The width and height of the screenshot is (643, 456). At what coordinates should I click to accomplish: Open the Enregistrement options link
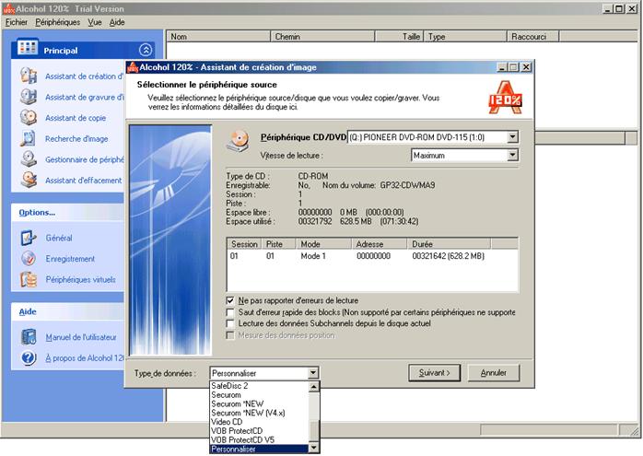pyautogui.click(x=70, y=259)
